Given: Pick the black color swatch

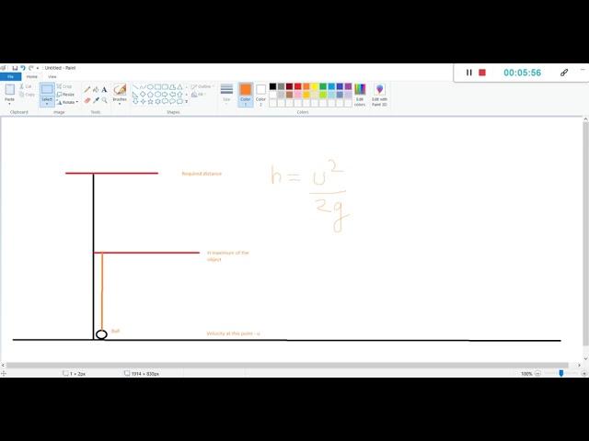Looking at the screenshot, I should pyautogui.click(x=272, y=86).
